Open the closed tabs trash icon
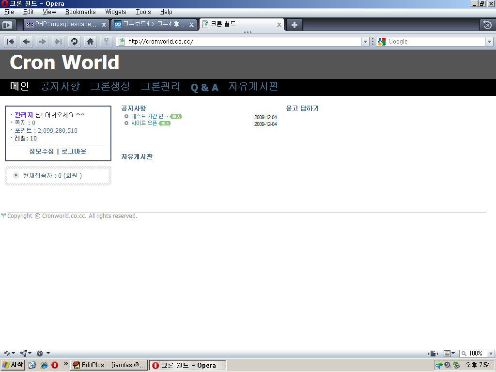This screenshot has width=496, height=372. pyautogui.click(x=487, y=25)
